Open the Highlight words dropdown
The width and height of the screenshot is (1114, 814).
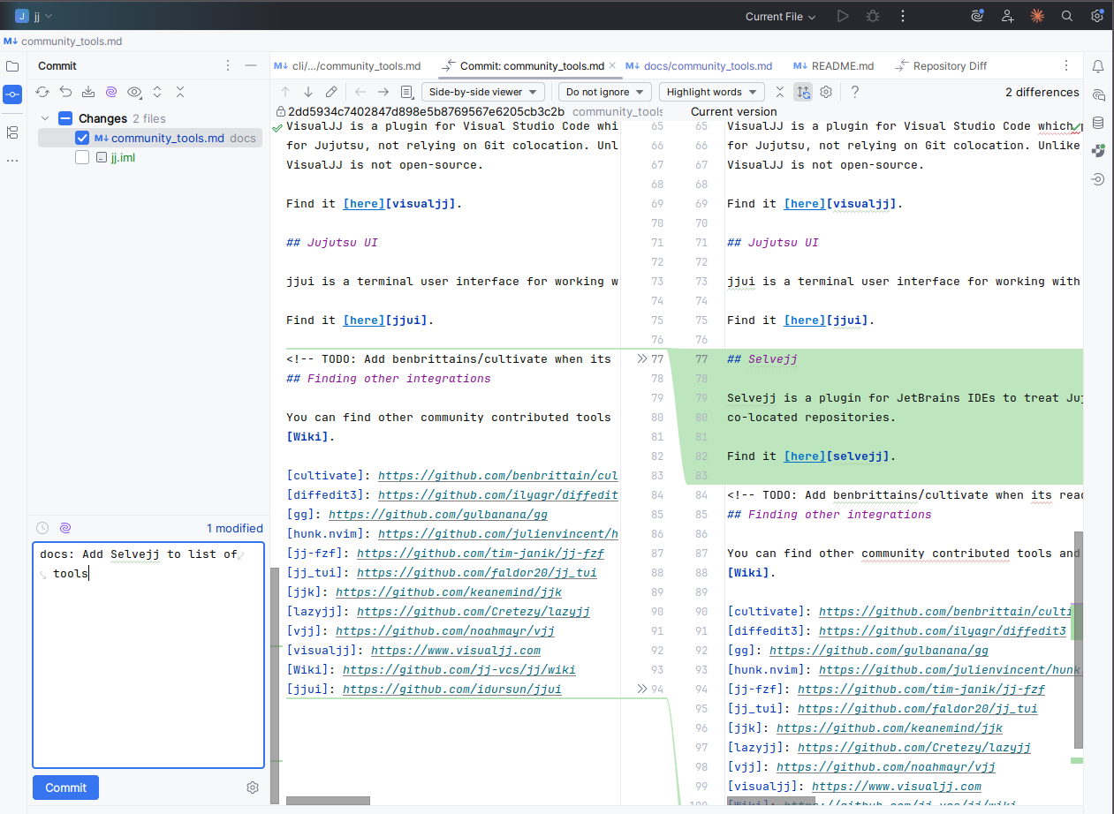(712, 92)
